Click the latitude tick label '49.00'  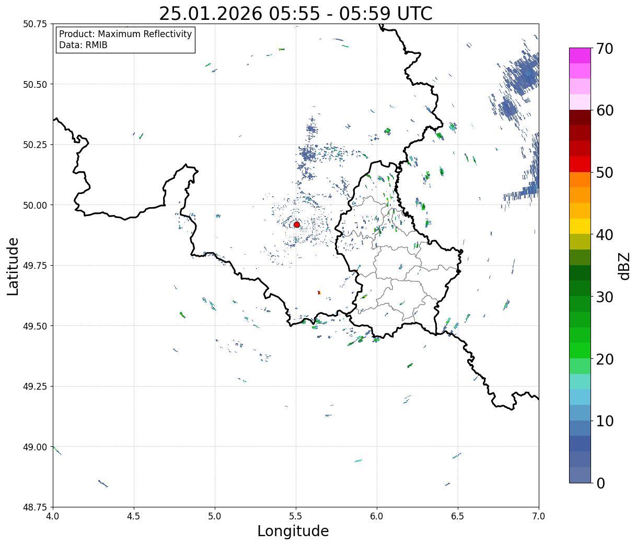coord(34,447)
